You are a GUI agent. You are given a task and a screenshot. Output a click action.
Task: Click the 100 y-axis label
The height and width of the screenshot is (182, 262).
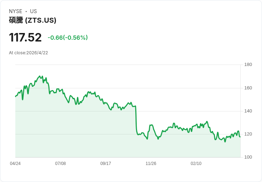(248, 157)
